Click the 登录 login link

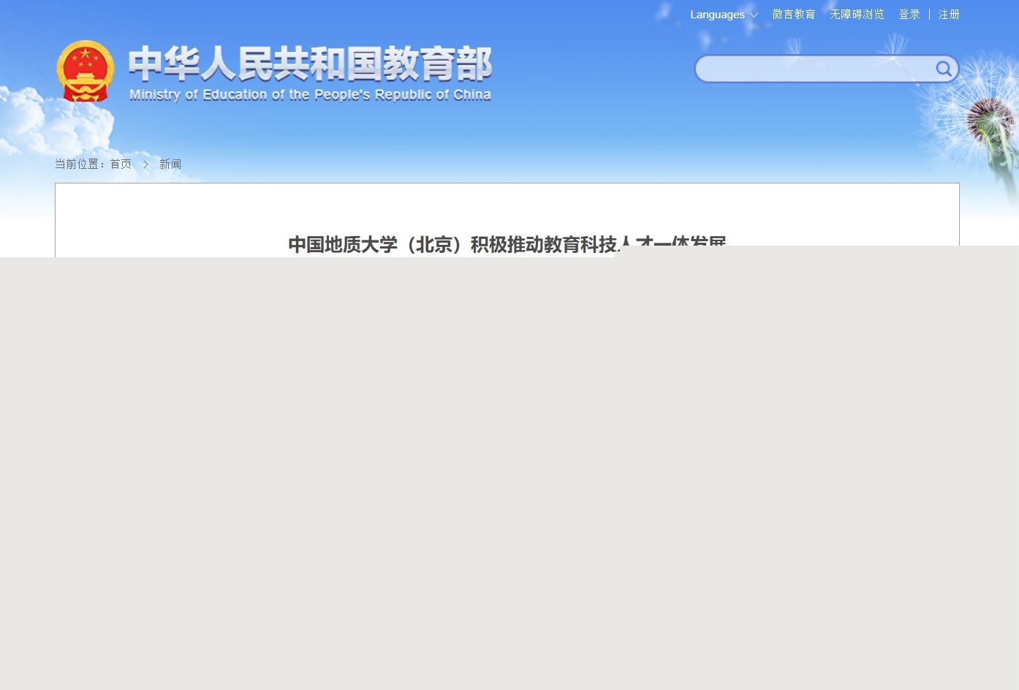909,15
